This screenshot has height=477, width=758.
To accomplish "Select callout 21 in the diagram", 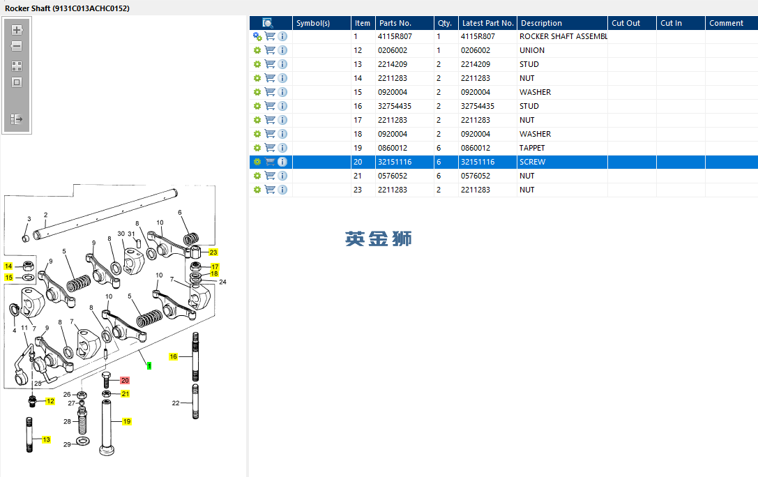I will click(126, 394).
